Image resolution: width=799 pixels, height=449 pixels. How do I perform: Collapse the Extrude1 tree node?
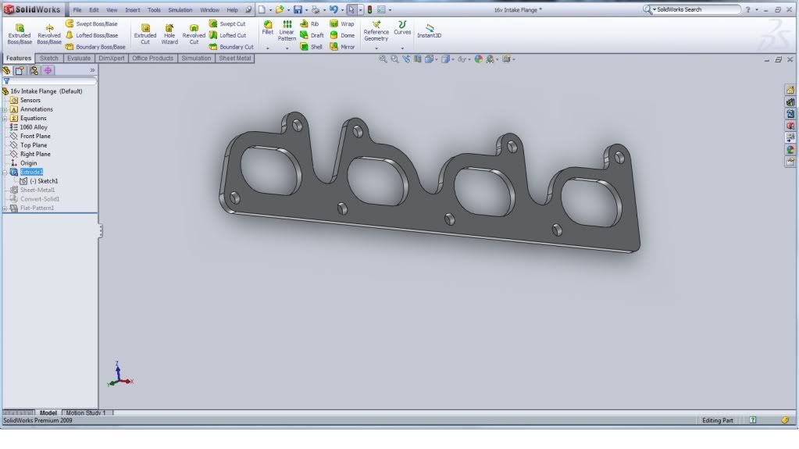(x=5, y=173)
